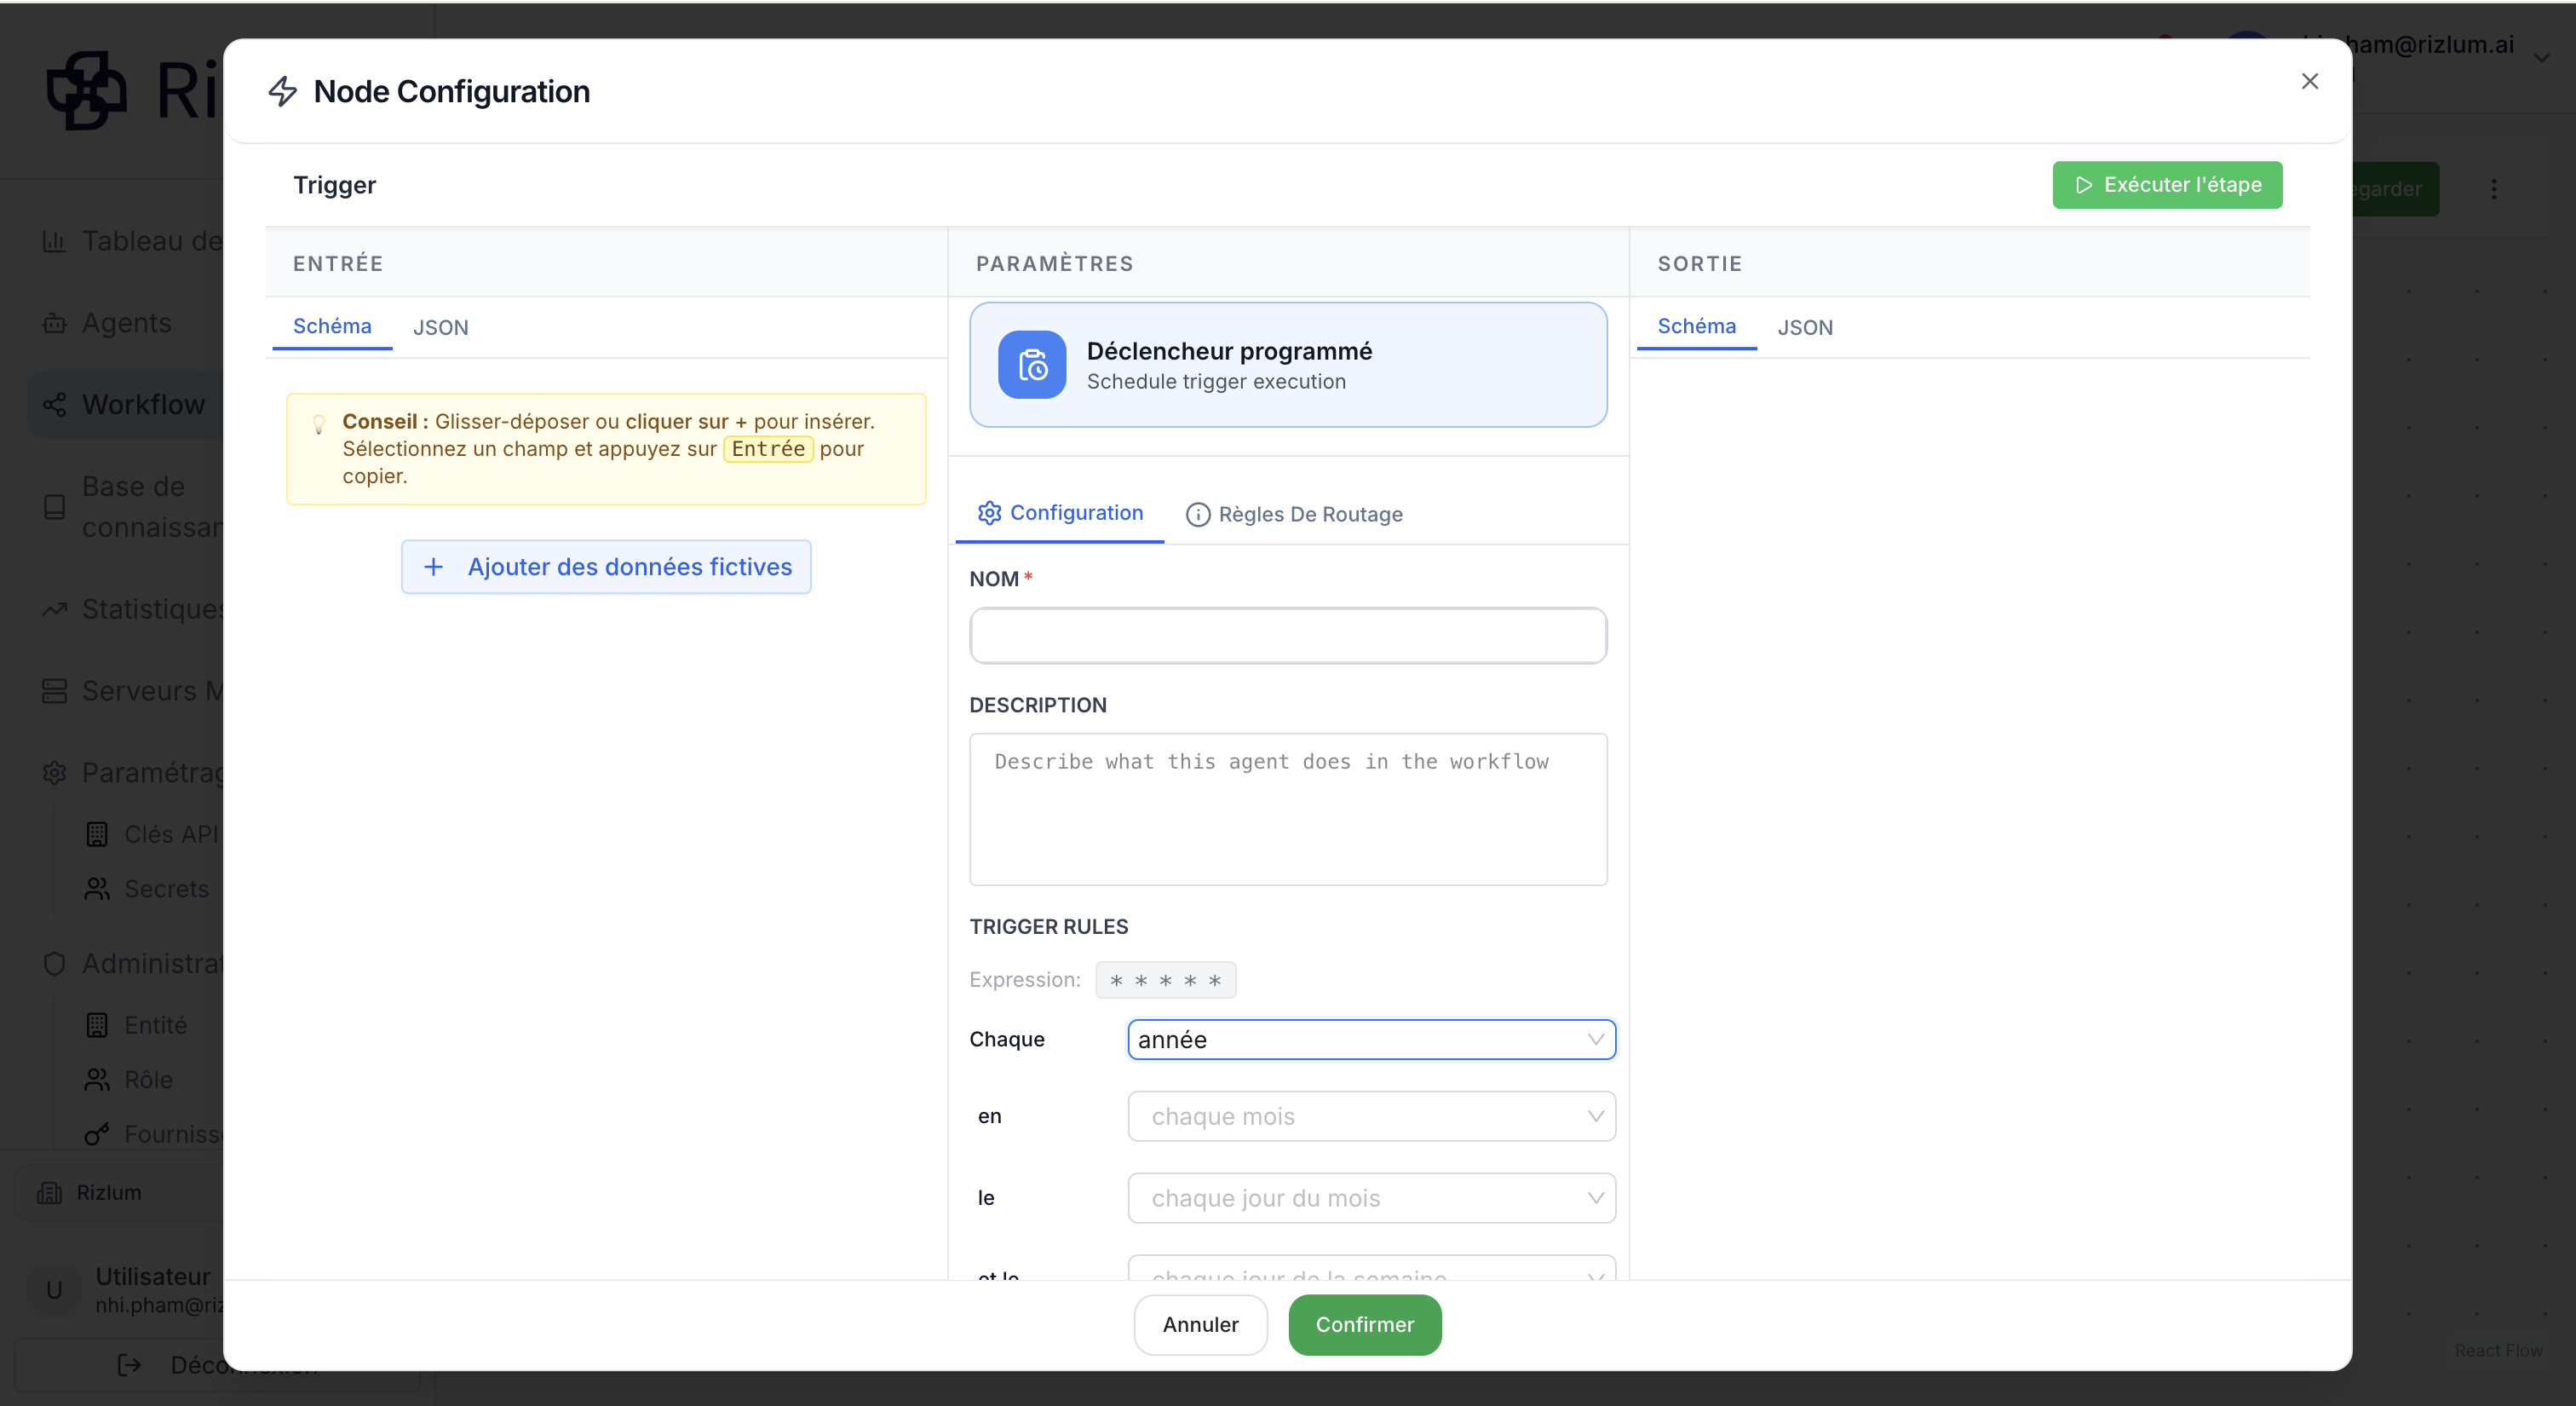
Task: Click into the Description text area
Action: coord(1288,809)
